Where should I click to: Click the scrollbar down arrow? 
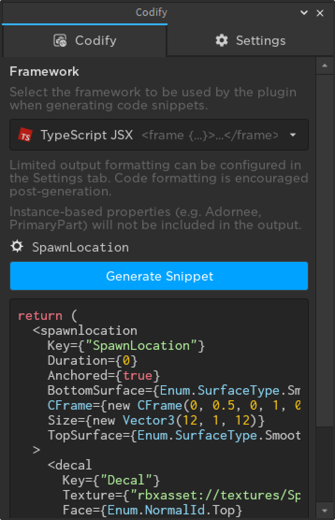pos(325,511)
